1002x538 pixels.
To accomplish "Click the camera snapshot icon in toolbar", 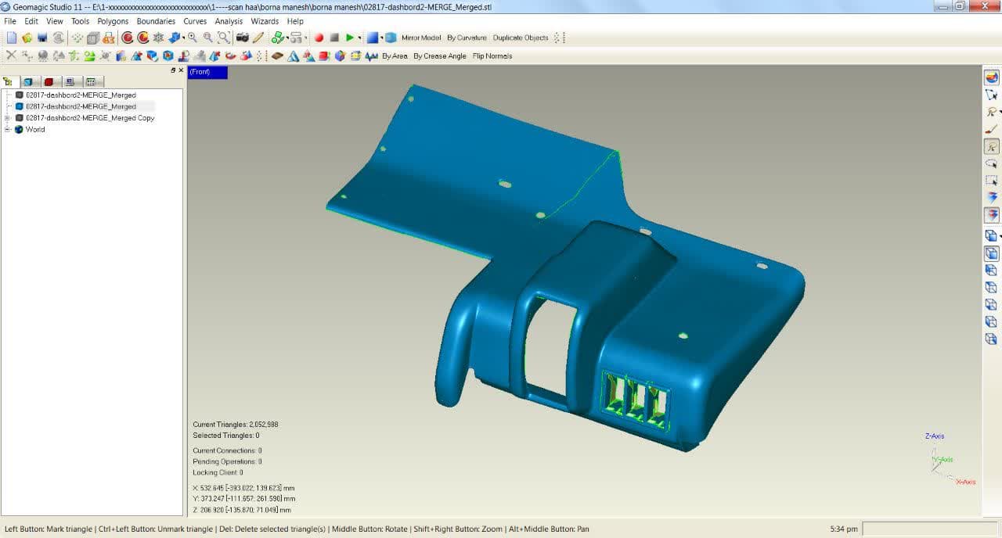I will point(243,38).
